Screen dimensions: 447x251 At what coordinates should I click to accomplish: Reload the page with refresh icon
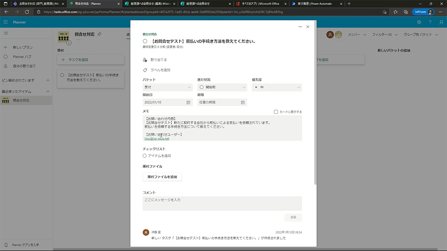[27, 12]
